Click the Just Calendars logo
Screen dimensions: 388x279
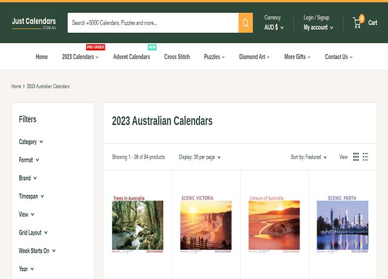pos(34,23)
